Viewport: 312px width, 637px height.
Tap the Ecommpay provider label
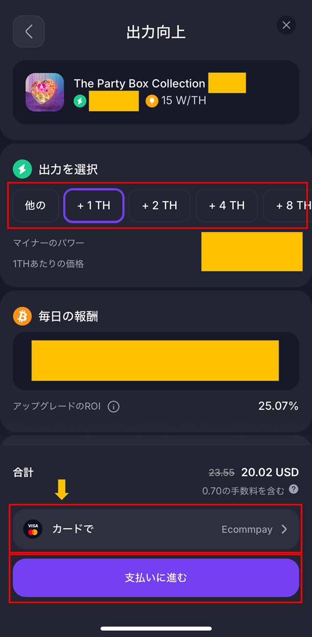point(247,529)
